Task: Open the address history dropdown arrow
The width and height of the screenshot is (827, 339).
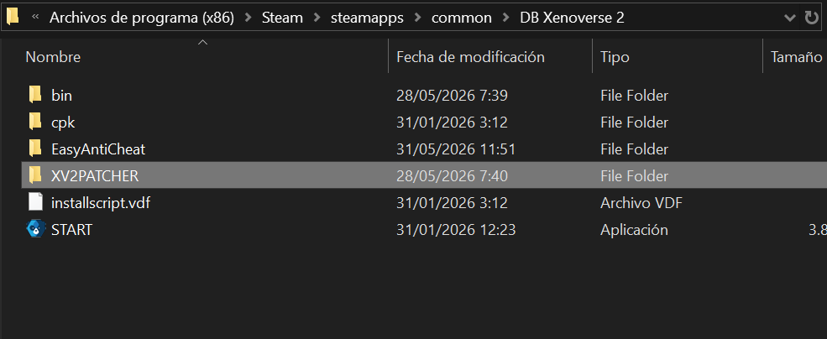Action: (789, 18)
